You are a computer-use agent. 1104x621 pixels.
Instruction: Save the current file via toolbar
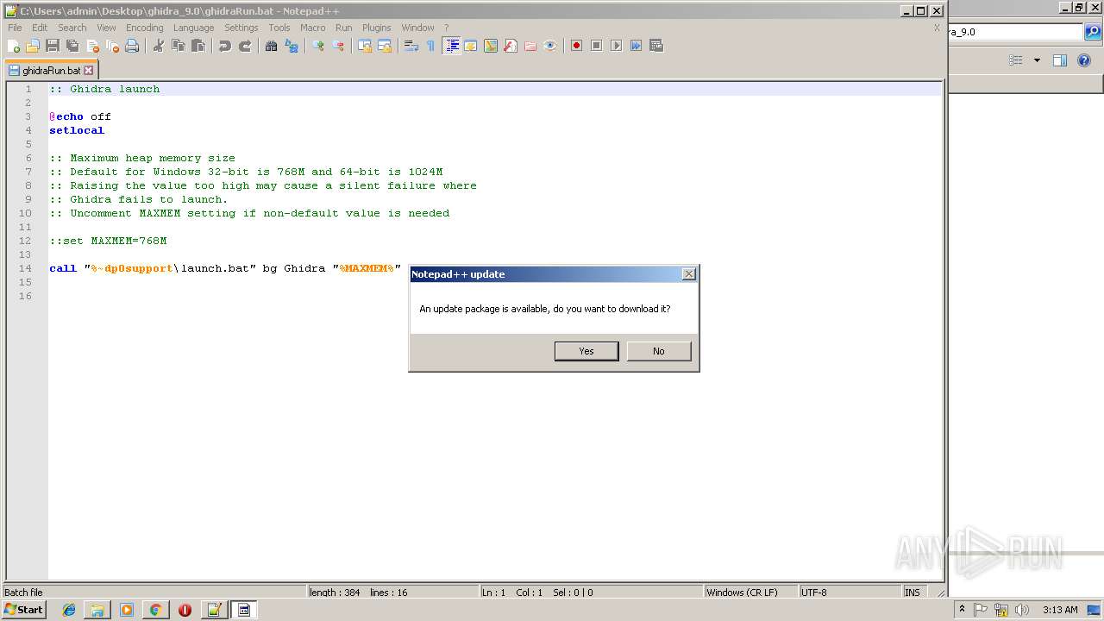53,46
